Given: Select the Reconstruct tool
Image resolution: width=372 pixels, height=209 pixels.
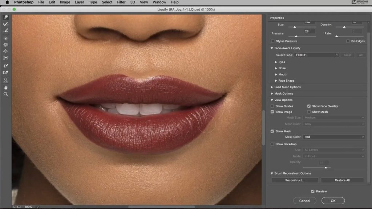Looking at the screenshot, I should coord(5,24).
